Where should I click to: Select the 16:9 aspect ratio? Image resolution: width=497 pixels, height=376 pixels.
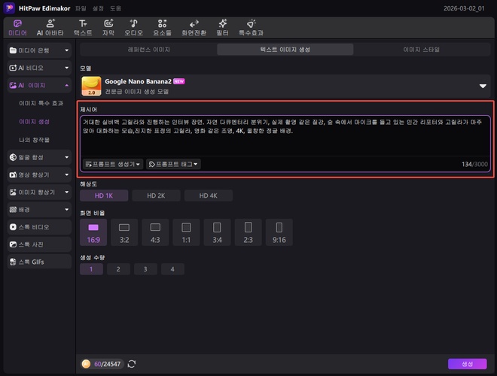(93, 232)
